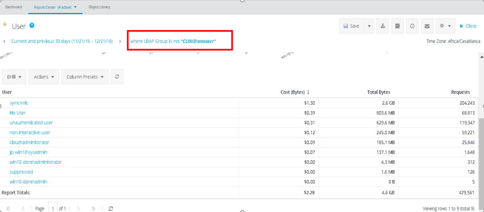The width and height of the screenshot is (484, 212).
Task: Close the User report
Action: [468, 26]
